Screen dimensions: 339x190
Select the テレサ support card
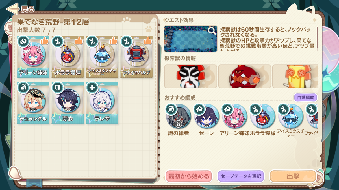click(x=102, y=103)
